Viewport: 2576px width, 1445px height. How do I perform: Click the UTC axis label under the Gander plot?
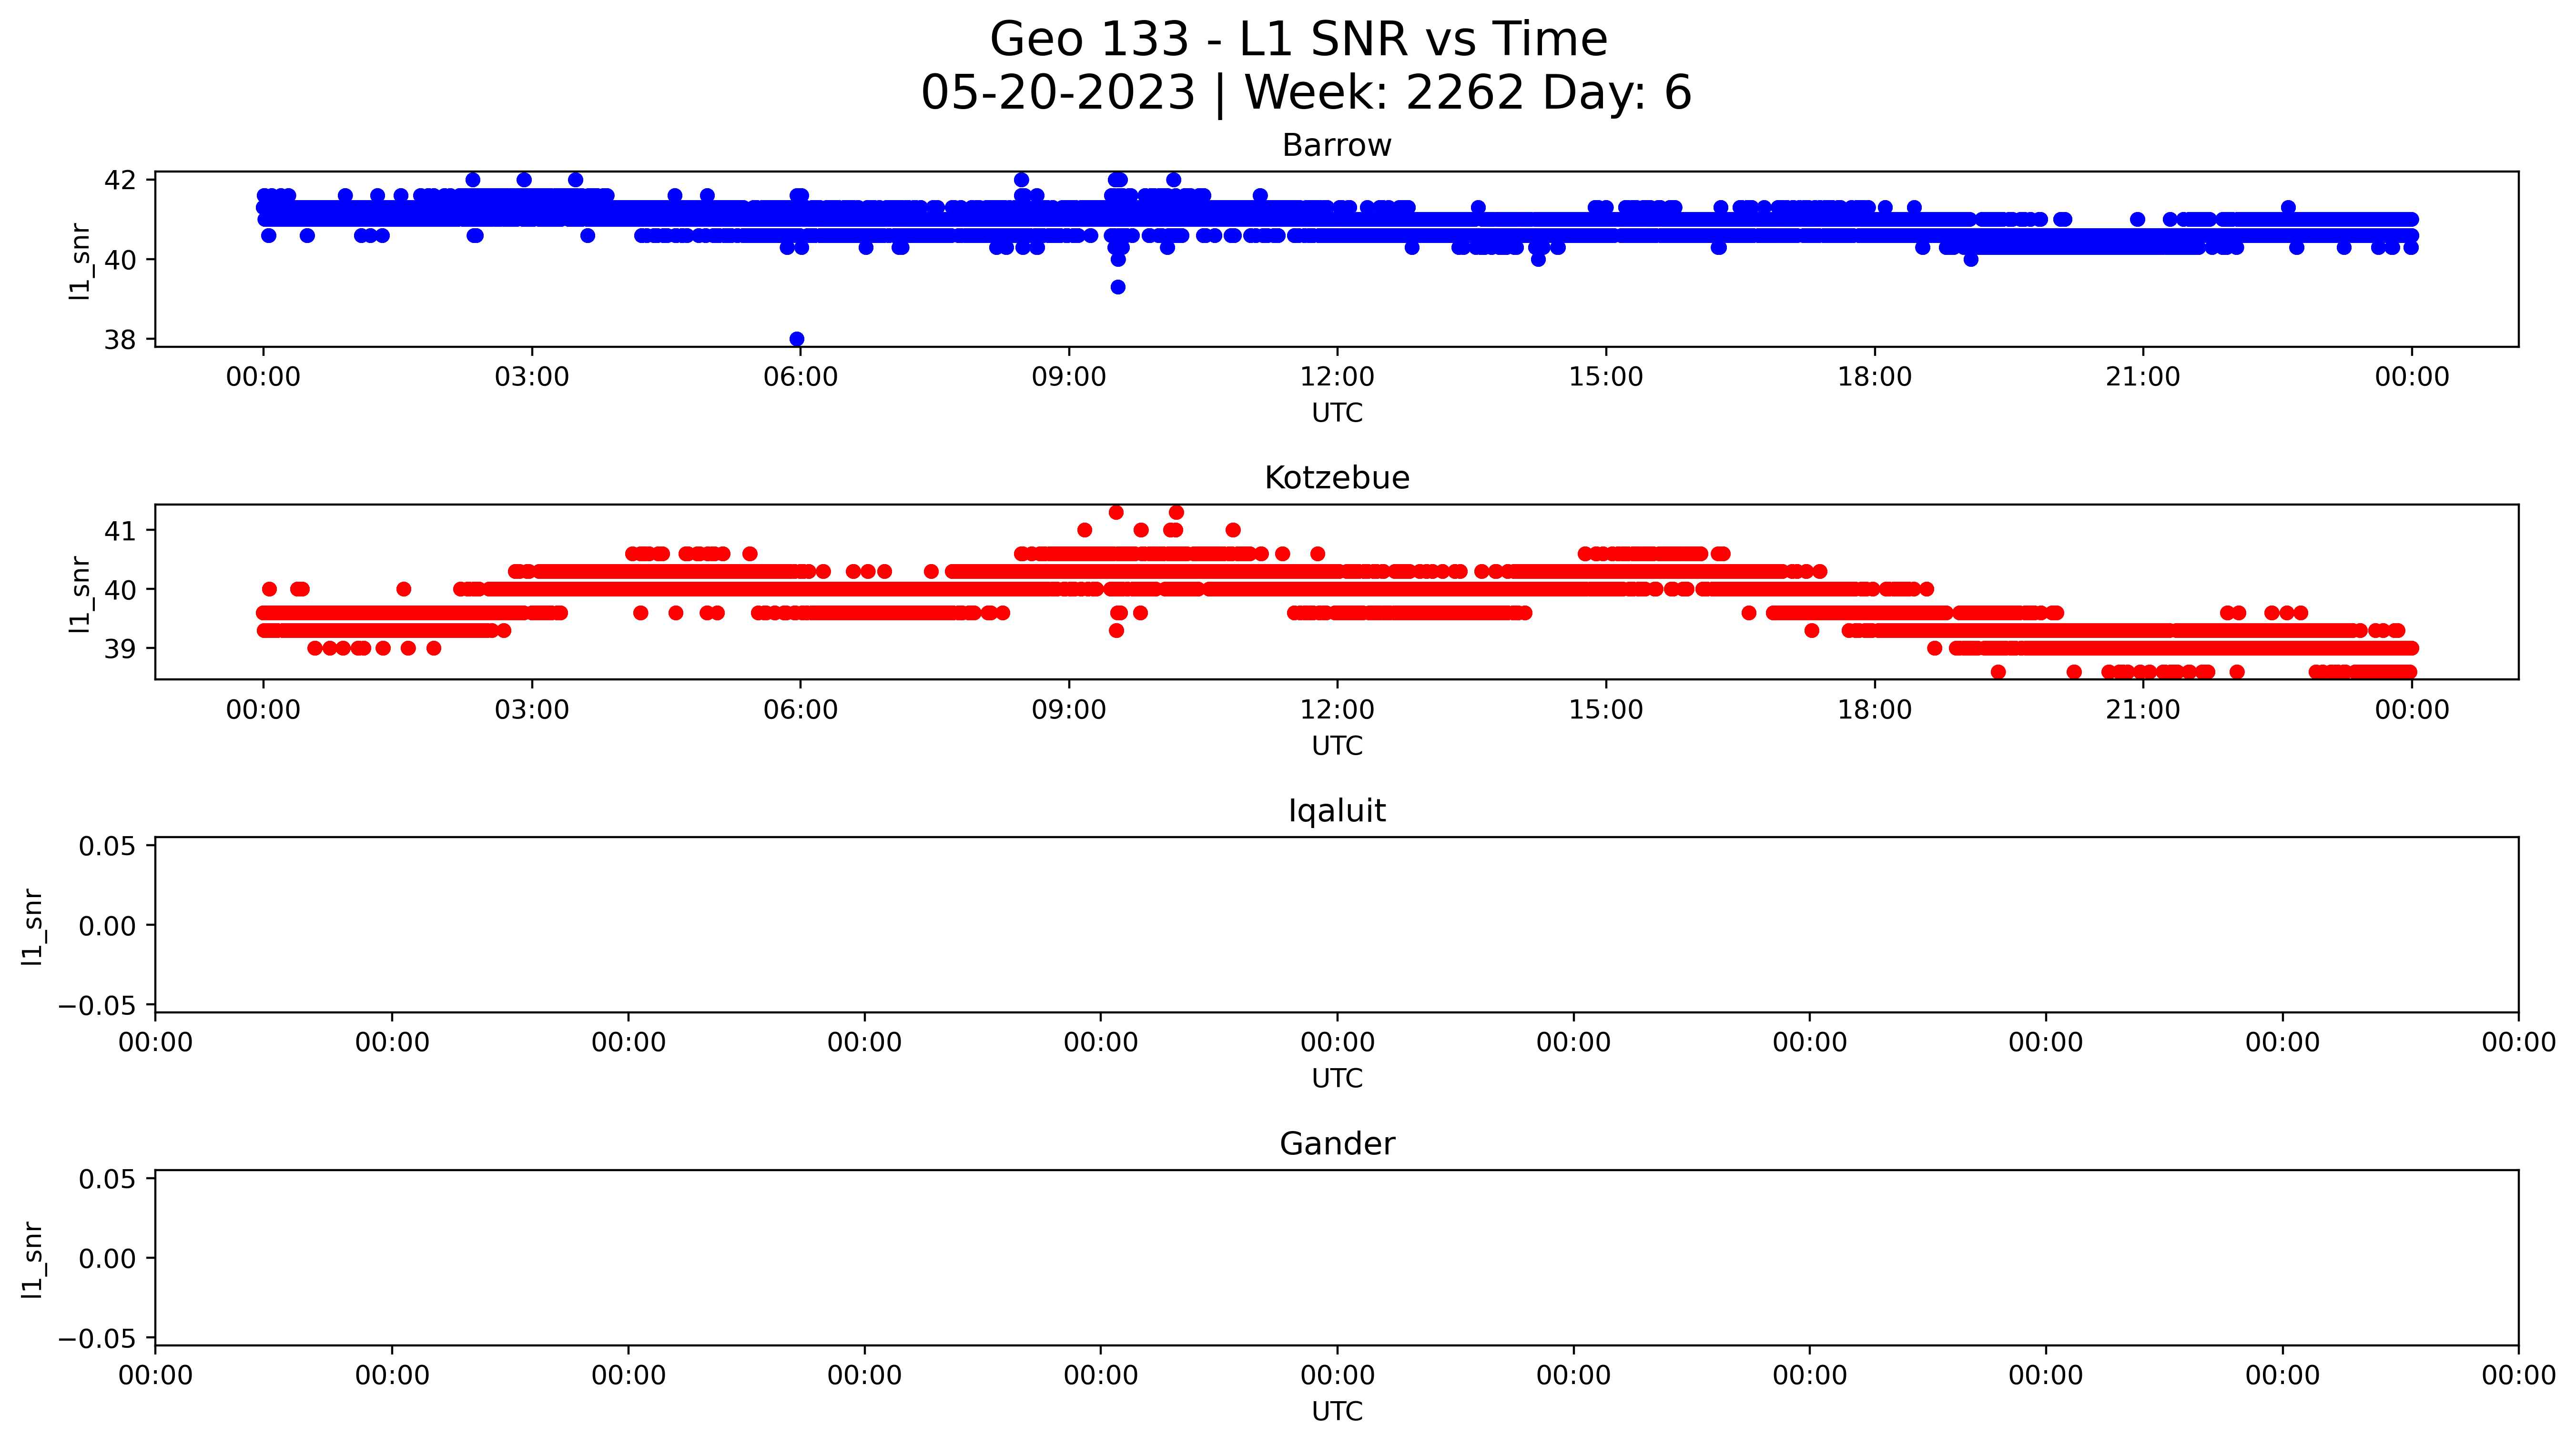pyautogui.click(x=1337, y=1411)
